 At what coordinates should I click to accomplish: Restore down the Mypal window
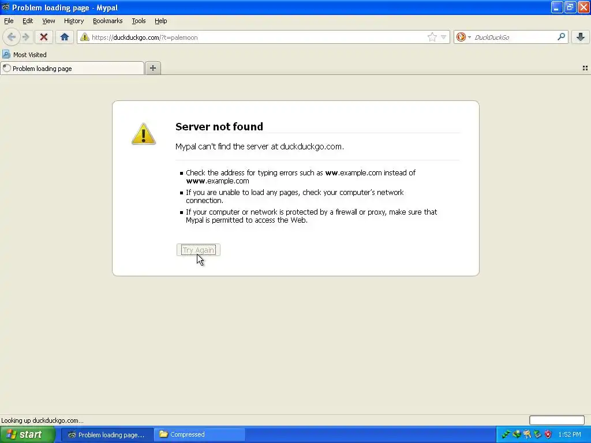coord(570,7)
